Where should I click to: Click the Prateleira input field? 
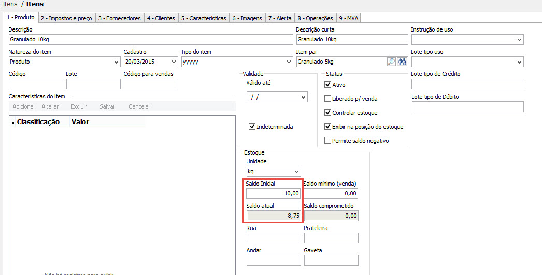pyautogui.click(x=331, y=238)
